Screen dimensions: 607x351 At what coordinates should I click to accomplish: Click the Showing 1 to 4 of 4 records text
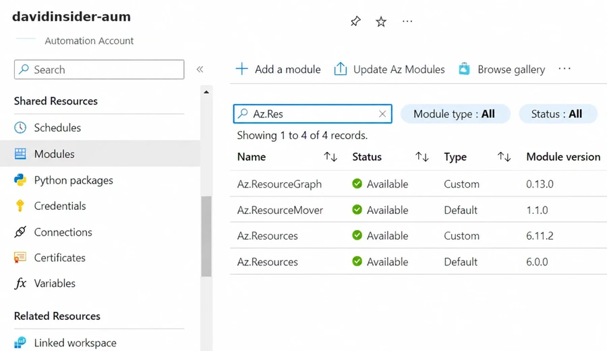[302, 135]
